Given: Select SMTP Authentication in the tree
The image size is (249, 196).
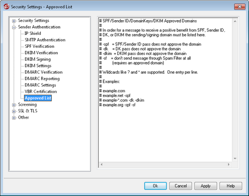Looking at the screenshot, I should tap(45, 40).
